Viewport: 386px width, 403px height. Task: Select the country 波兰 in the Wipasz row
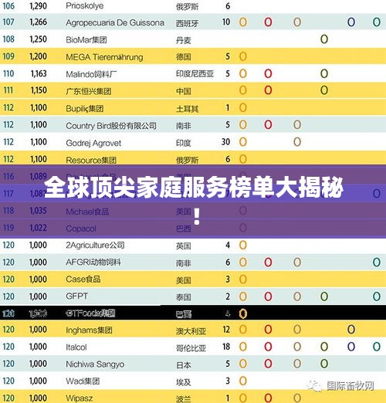(184, 399)
